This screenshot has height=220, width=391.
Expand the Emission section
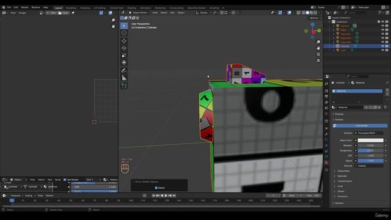[x=342, y=196]
